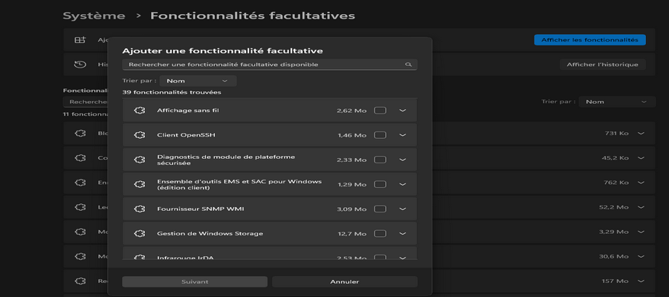Expand the Client OpenSSH details chevron

coord(403,135)
